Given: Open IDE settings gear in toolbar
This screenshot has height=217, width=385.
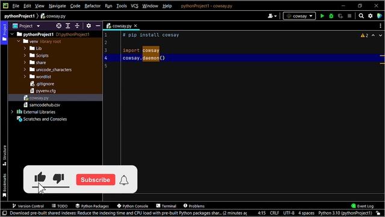Looking at the screenshot, I should (x=371, y=16).
